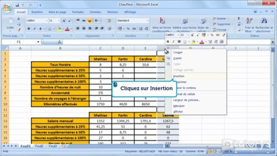Image resolution: width=277 pixels, height=156 pixels.
Task: Apply thousands separator in ribbon Nombre group
Action: click(x=134, y=29)
